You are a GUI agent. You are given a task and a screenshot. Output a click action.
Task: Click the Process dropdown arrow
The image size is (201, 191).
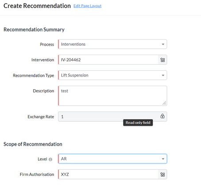click(x=163, y=44)
